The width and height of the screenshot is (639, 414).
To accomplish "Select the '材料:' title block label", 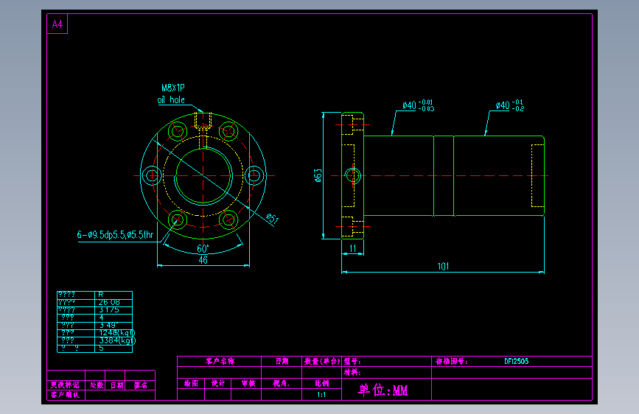I will tap(352, 373).
